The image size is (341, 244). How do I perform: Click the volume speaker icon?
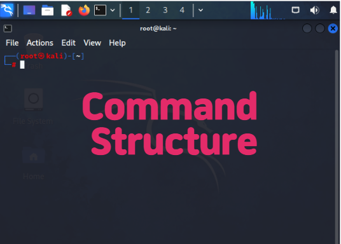[x=314, y=10]
